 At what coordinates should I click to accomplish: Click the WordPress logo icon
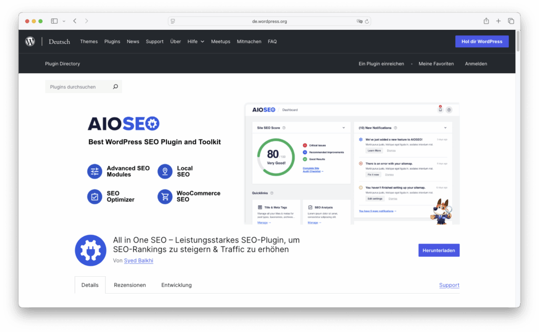(30, 41)
